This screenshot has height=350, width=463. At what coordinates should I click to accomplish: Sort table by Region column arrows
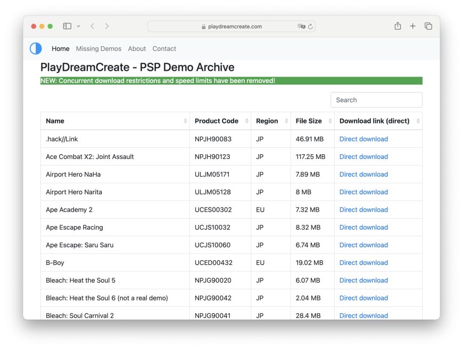(x=286, y=121)
